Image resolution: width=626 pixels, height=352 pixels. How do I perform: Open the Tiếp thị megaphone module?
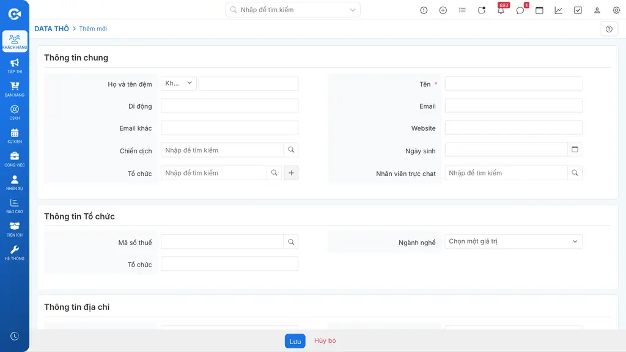15,66
